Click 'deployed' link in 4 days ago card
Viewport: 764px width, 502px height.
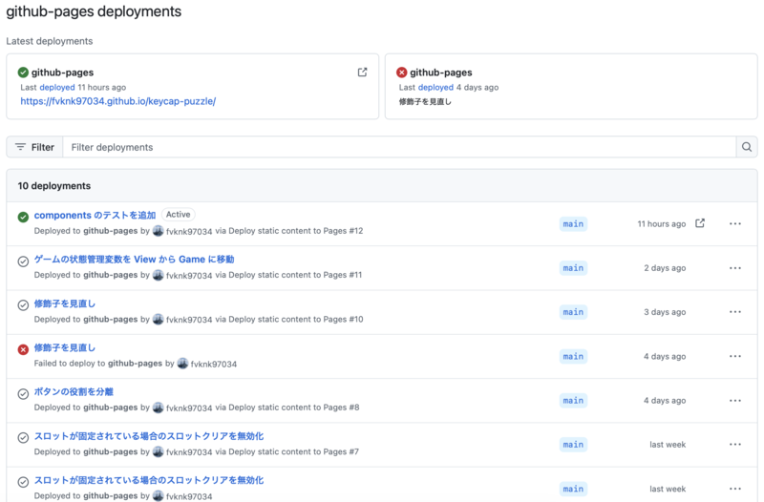point(435,87)
